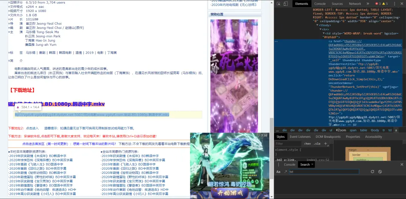The image size is (406, 199).
Task: Open the Properties tab
Action: click(353, 137)
